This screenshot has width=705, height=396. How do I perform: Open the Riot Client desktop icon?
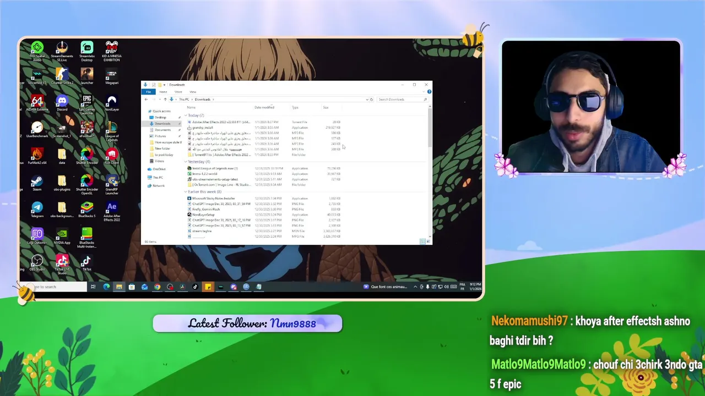click(112, 156)
